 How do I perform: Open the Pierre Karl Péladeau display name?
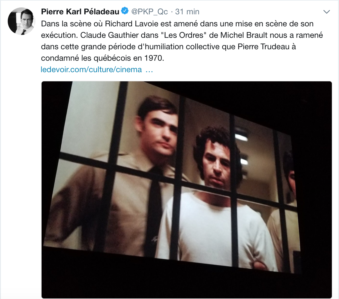[x=80, y=12]
